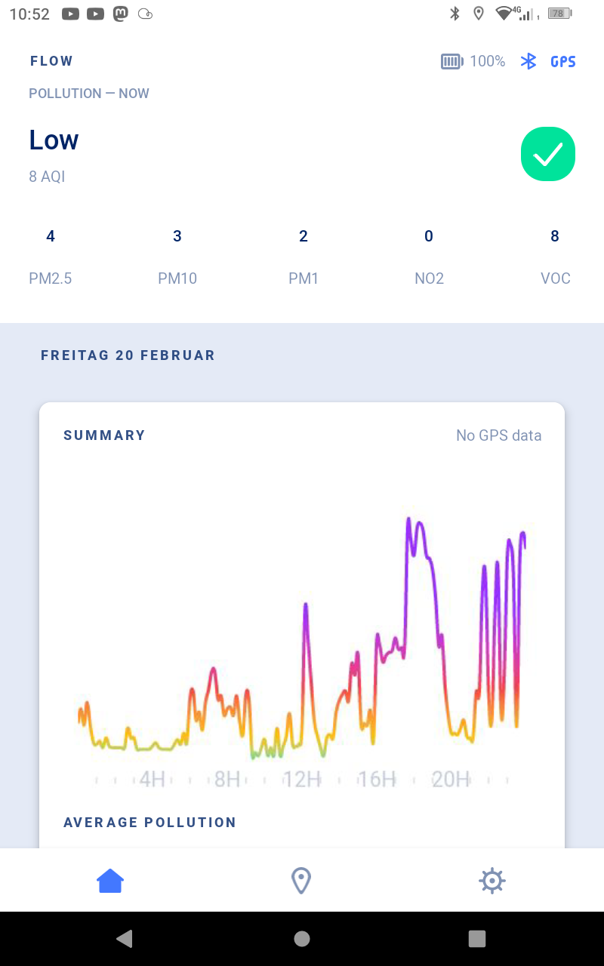Viewport: 604px width, 966px height.
Task: Tap the Flow battery level icon
Action: [x=451, y=61]
